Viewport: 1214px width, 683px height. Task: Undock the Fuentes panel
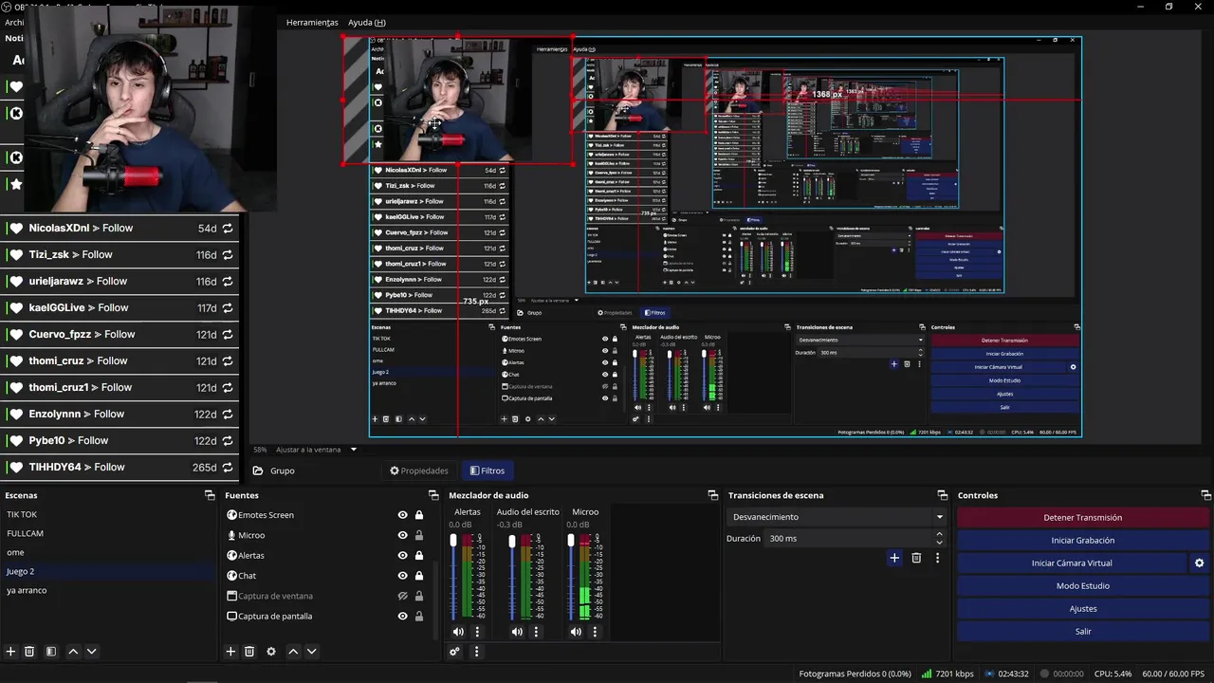433,495
